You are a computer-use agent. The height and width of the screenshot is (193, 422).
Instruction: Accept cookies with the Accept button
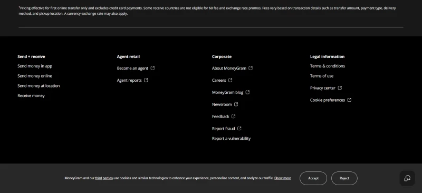[313, 178]
